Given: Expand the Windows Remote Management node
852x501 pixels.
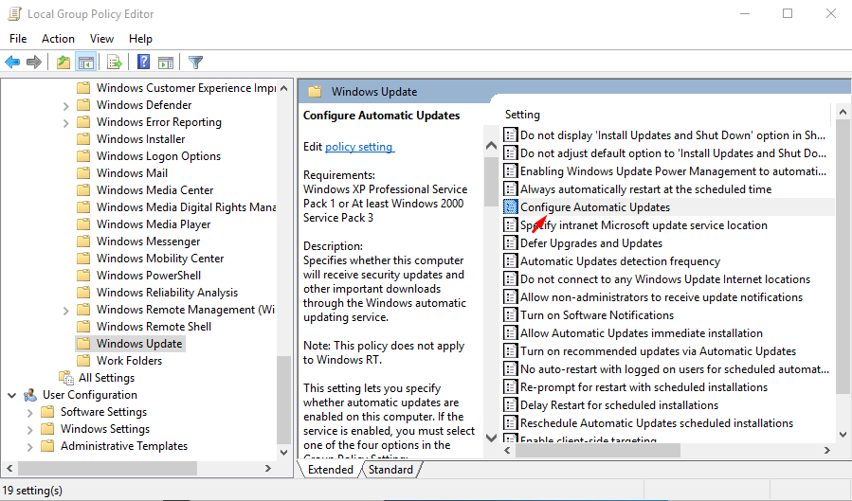Looking at the screenshot, I should pyautogui.click(x=65, y=311).
